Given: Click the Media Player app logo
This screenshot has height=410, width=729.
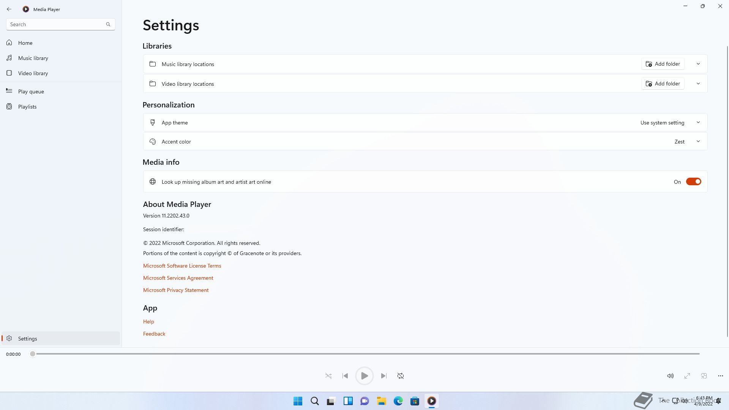Looking at the screenshot, I should click(x=26, y=9).
